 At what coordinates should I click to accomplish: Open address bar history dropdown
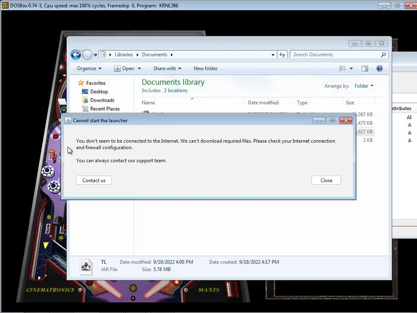point(273,55)
